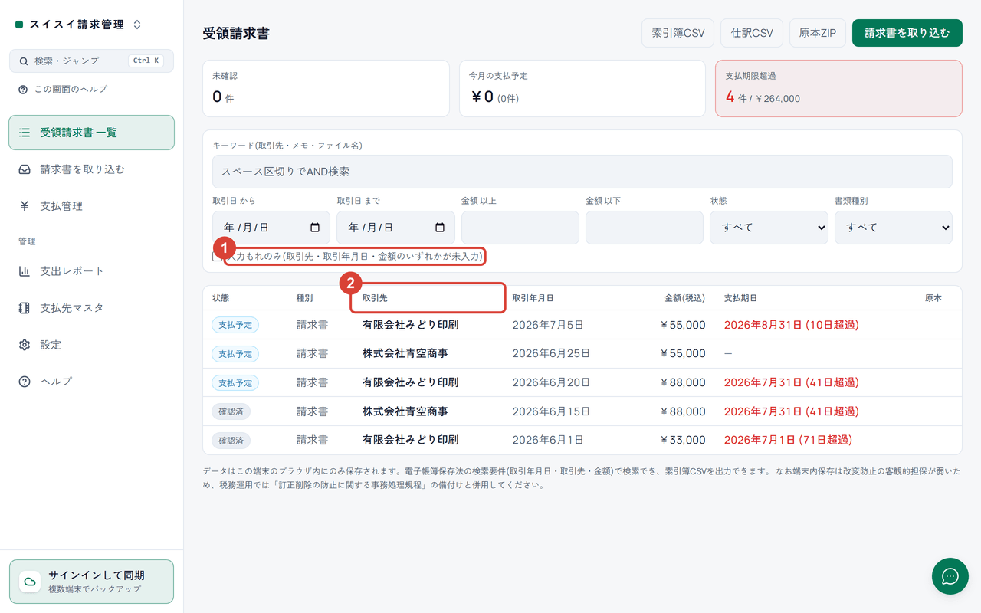Open the 書類種別 filter dropdown
Viewport: 981px width, 613px height.
click(x=894, y=228)
